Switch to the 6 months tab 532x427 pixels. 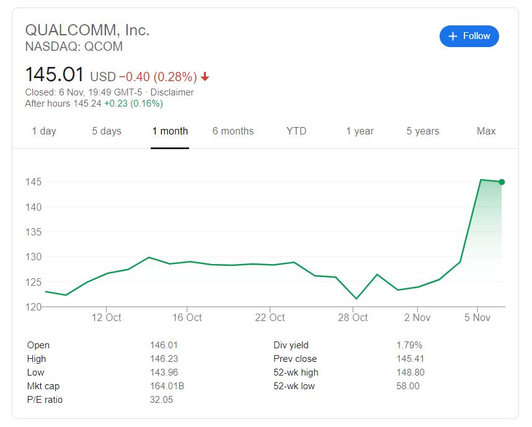tap(233, 131)
